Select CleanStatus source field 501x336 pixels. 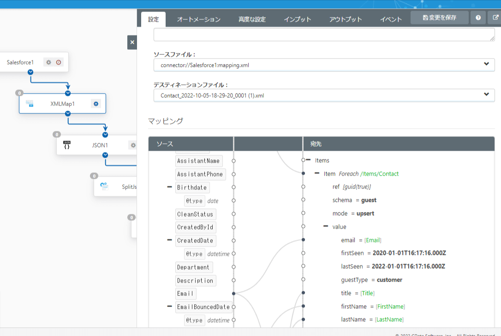click(x=196, y=214)
